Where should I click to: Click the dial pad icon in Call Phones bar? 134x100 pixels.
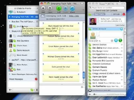click(x=90, y=90)
